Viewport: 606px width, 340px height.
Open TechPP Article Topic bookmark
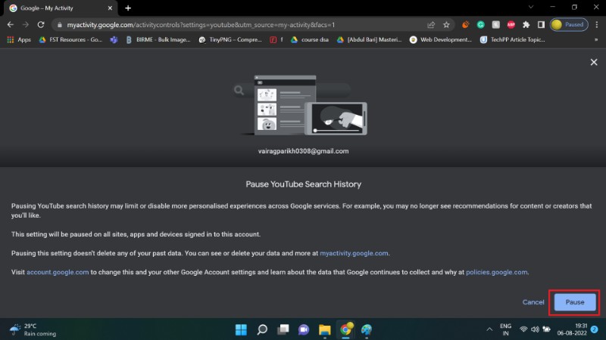[x=513, y=40]
